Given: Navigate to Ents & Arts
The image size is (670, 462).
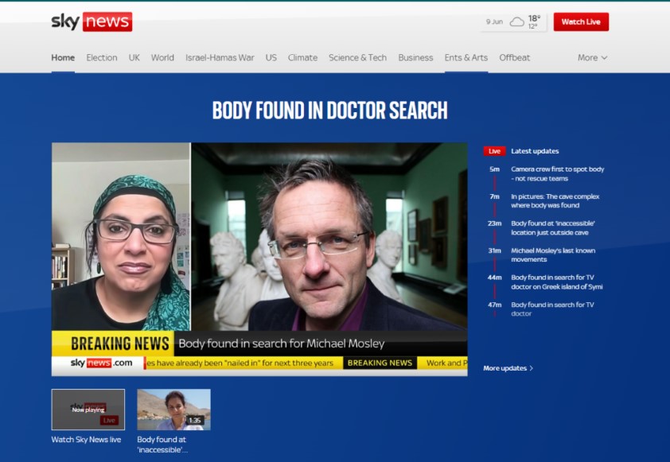Looking at the screenshot, I should [466, 57].
